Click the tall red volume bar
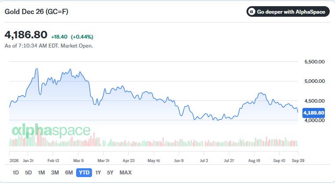Screen dimensions: 335x185 (x=39, y=137)
